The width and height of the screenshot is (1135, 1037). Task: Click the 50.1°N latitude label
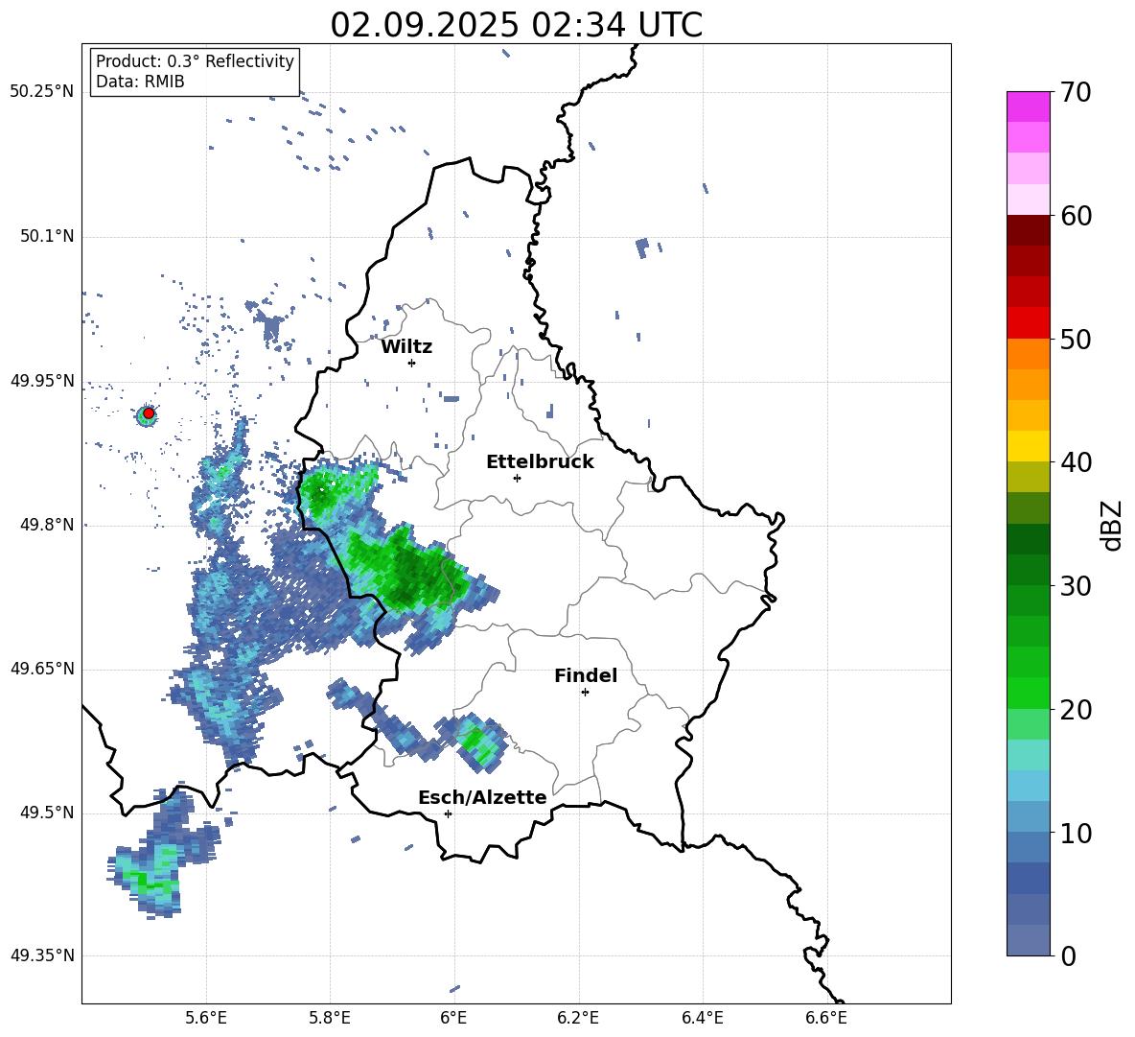tap(47, 236)
